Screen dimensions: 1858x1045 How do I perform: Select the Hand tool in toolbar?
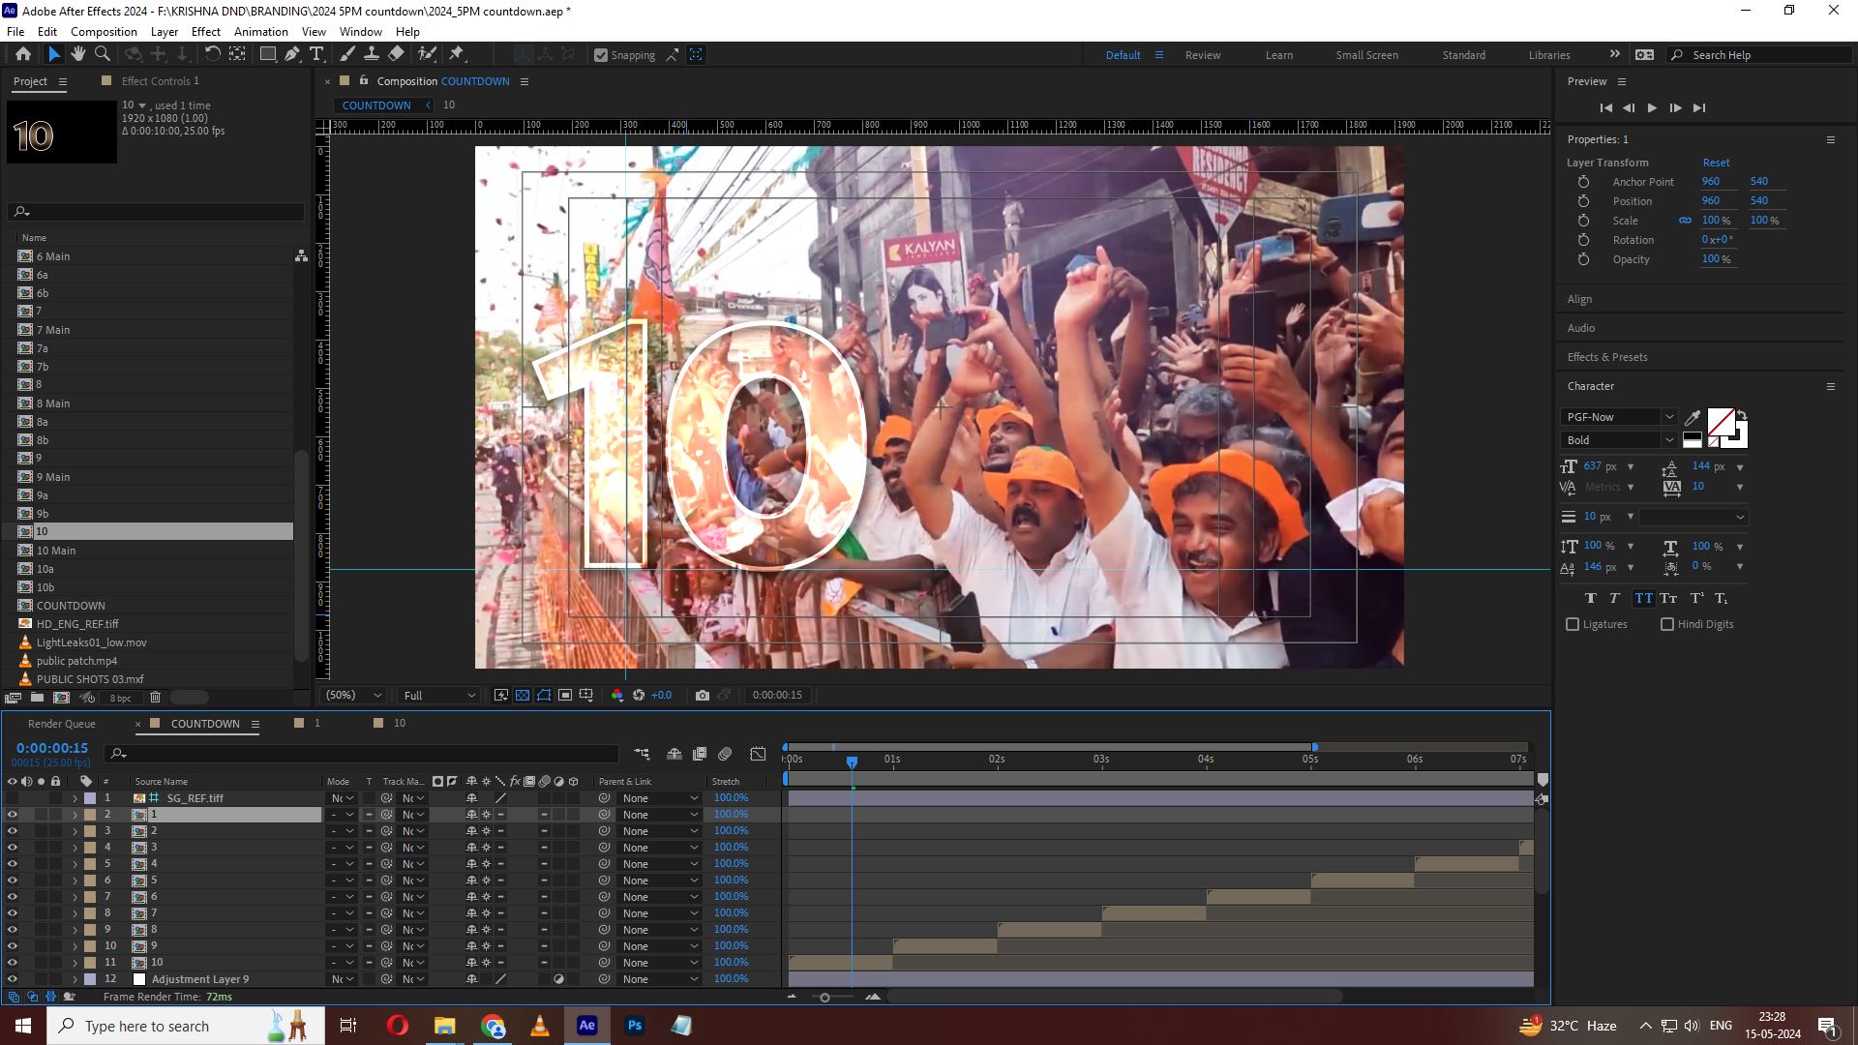pos(78,54)
